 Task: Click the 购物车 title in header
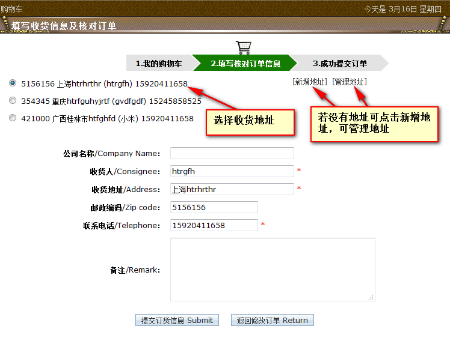click(12, 8)
